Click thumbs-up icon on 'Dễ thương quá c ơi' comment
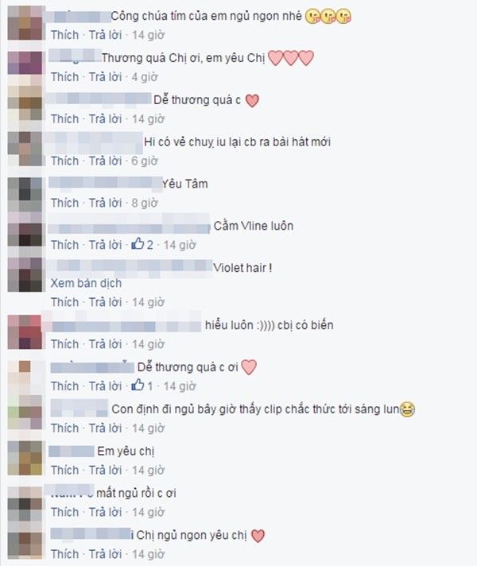 tap(138, 386)
